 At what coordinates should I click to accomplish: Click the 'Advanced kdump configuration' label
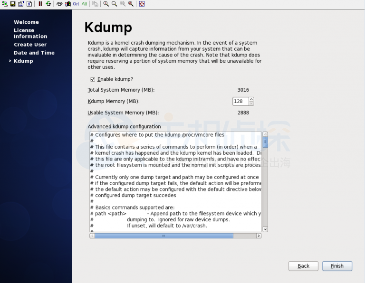[x=125, y=126]
